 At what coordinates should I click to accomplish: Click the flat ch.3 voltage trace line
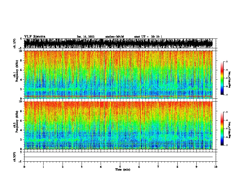118,157
